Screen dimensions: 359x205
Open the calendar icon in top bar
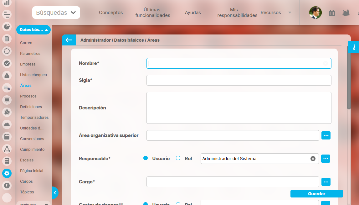point(332,13)
